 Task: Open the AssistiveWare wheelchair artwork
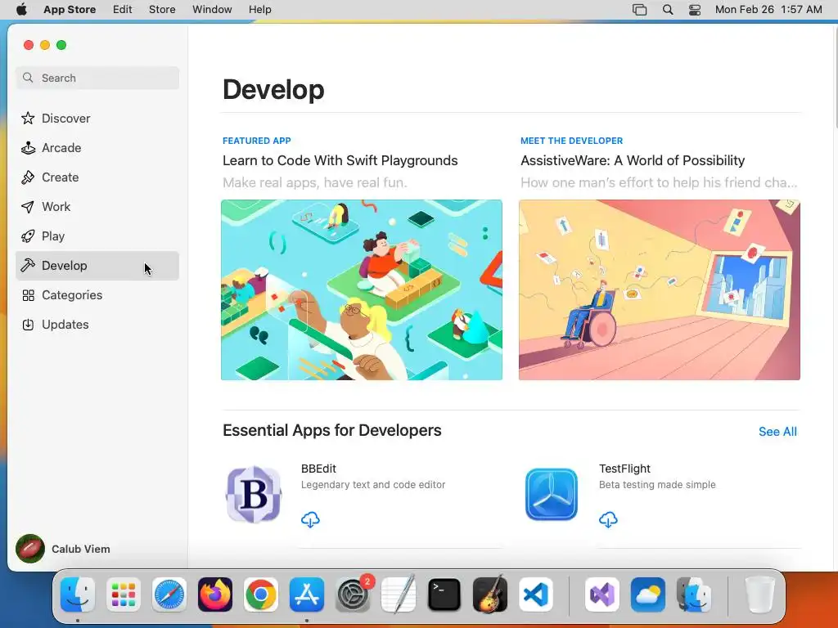click(660, 290)
